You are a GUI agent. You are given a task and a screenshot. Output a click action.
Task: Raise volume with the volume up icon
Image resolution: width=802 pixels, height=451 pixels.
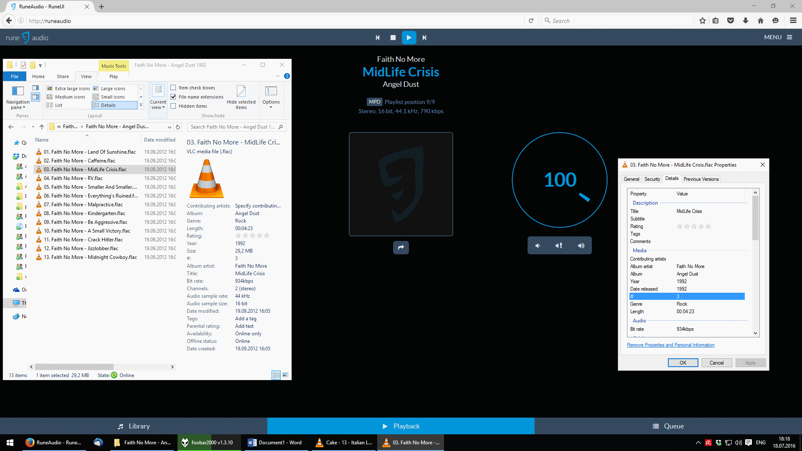tap(581, 246)
